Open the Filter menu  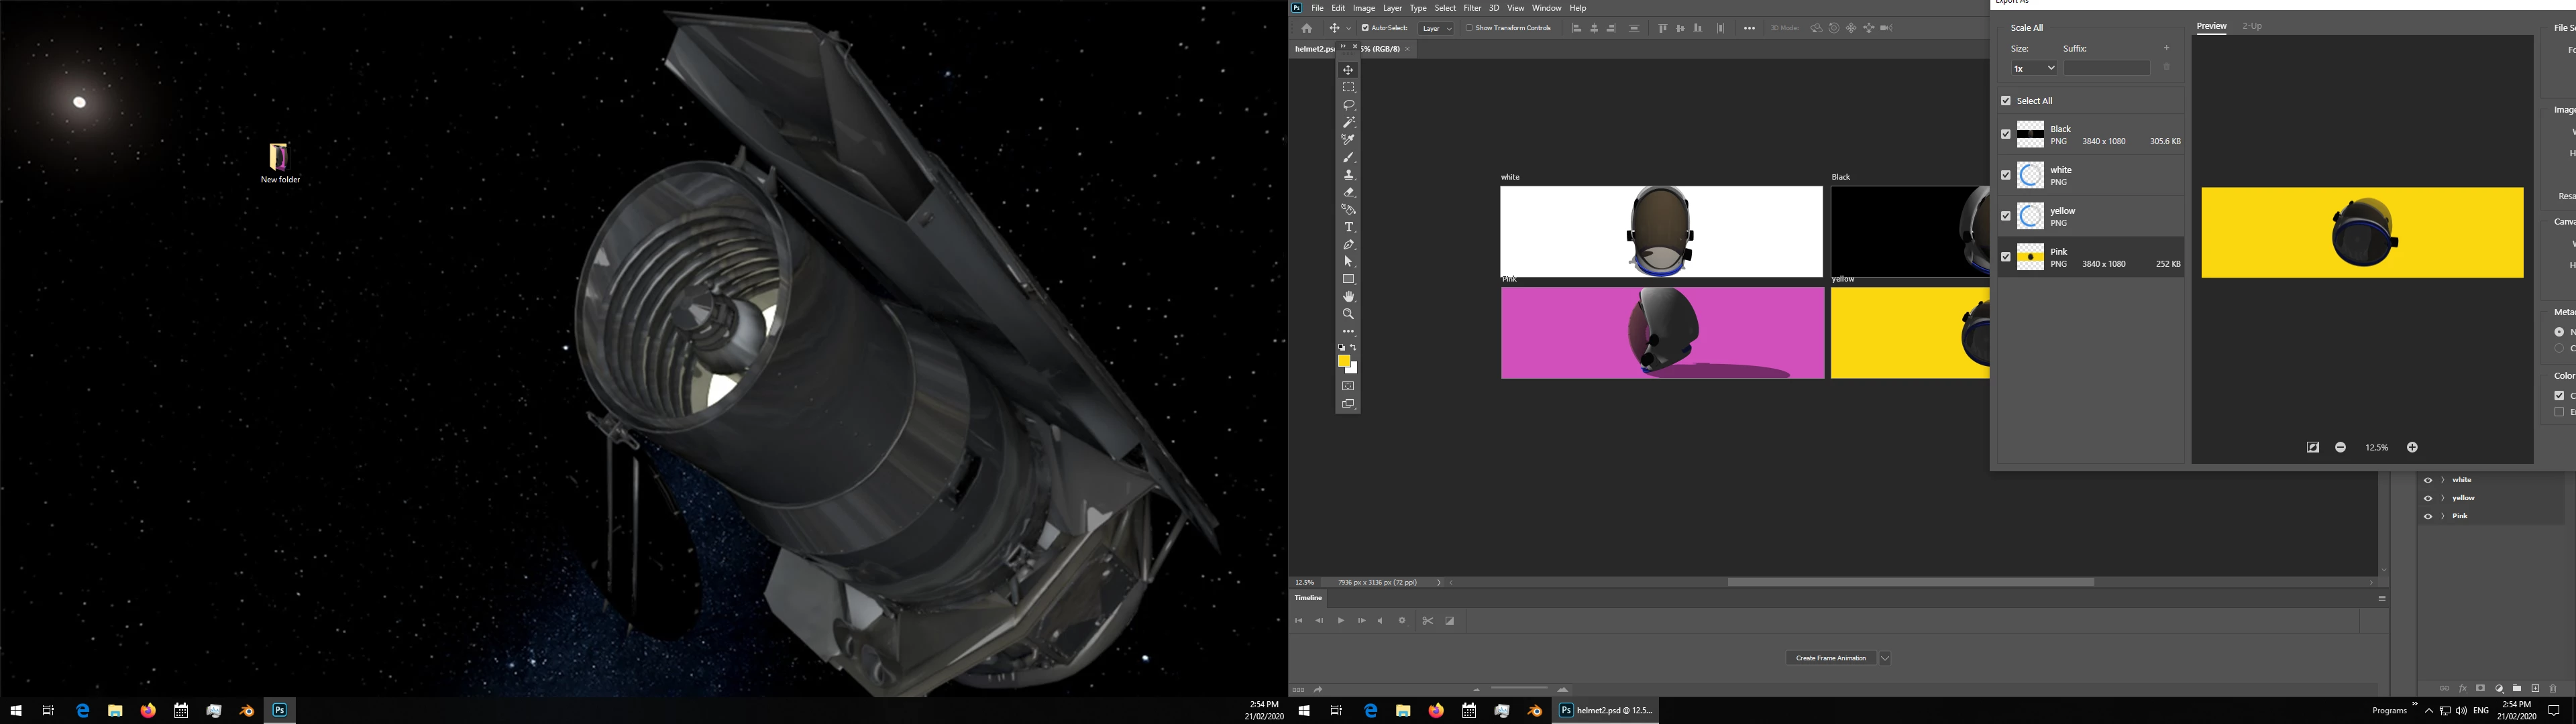(1472, 8)
